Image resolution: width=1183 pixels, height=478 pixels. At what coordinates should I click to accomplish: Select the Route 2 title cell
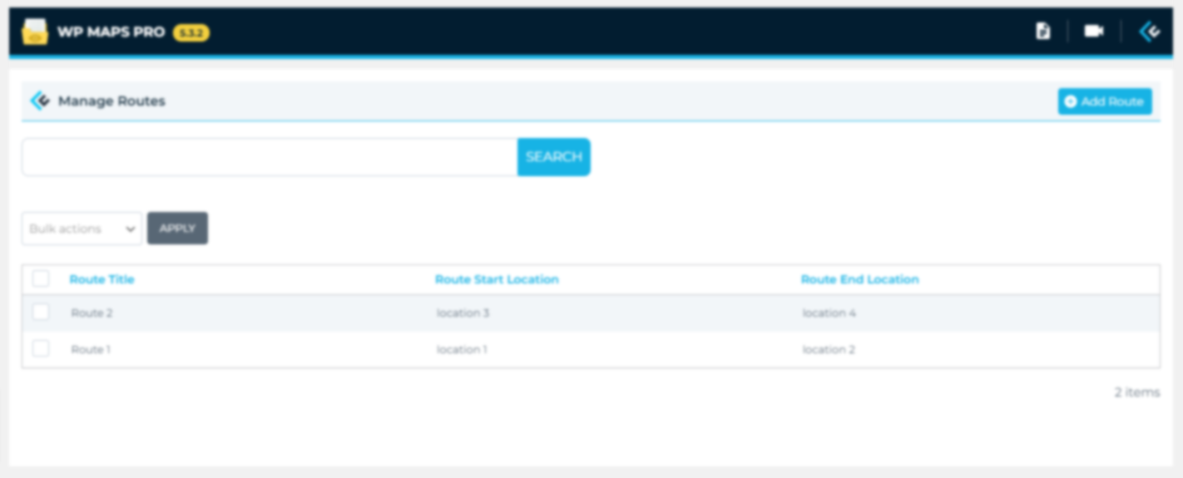click(92, 313)
